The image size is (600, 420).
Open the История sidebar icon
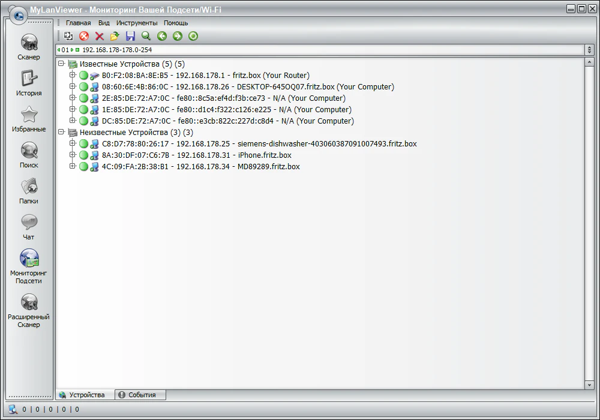click(29, 82)
